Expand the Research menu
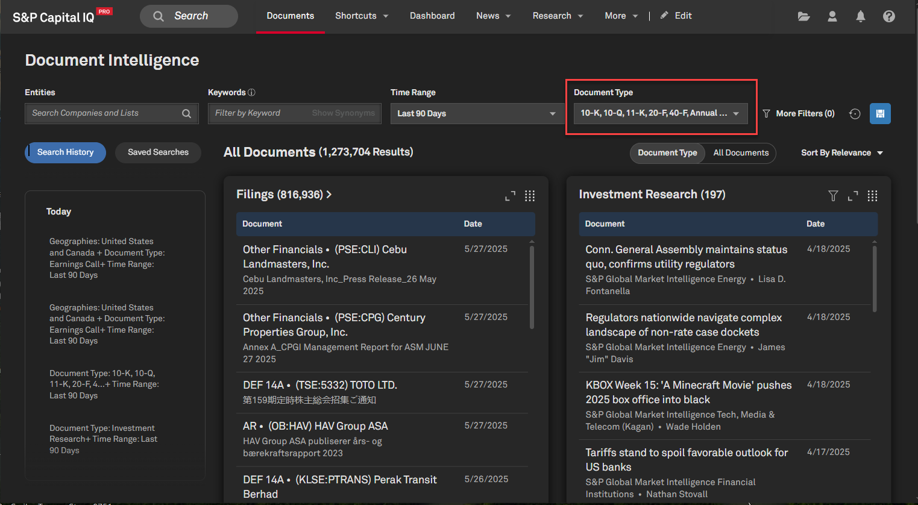918x505 pixels. 558,16
